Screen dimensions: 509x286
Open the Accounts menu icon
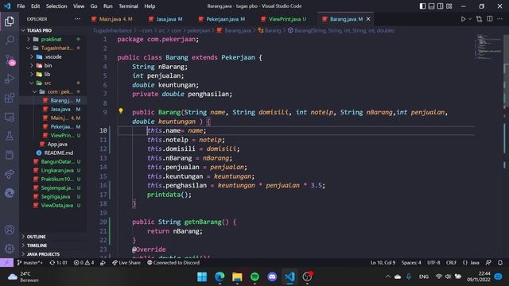pos(10,230)
